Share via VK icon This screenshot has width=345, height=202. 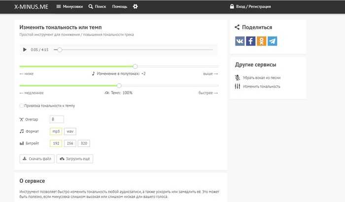tap(240, 41)
